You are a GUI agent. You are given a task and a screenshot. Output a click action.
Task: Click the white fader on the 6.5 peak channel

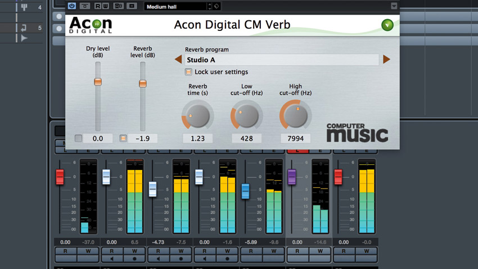pyautogui.click(x=106, y=177)
